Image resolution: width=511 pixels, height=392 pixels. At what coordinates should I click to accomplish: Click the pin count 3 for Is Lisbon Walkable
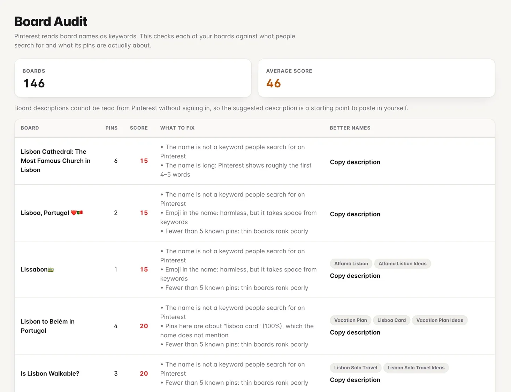[116, 374]
